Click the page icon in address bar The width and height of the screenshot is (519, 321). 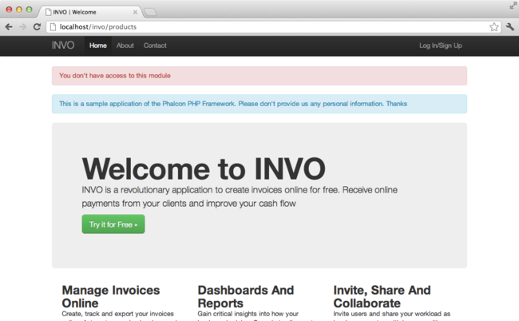(x=53, y=26)
